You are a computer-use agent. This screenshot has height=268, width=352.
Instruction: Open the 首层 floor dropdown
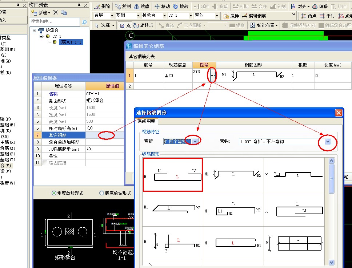click(x=112, y=16)
